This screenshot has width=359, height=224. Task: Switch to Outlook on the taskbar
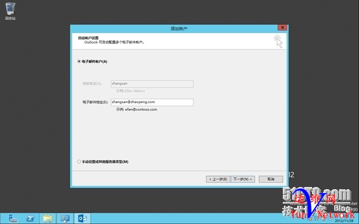click(82, 218)
